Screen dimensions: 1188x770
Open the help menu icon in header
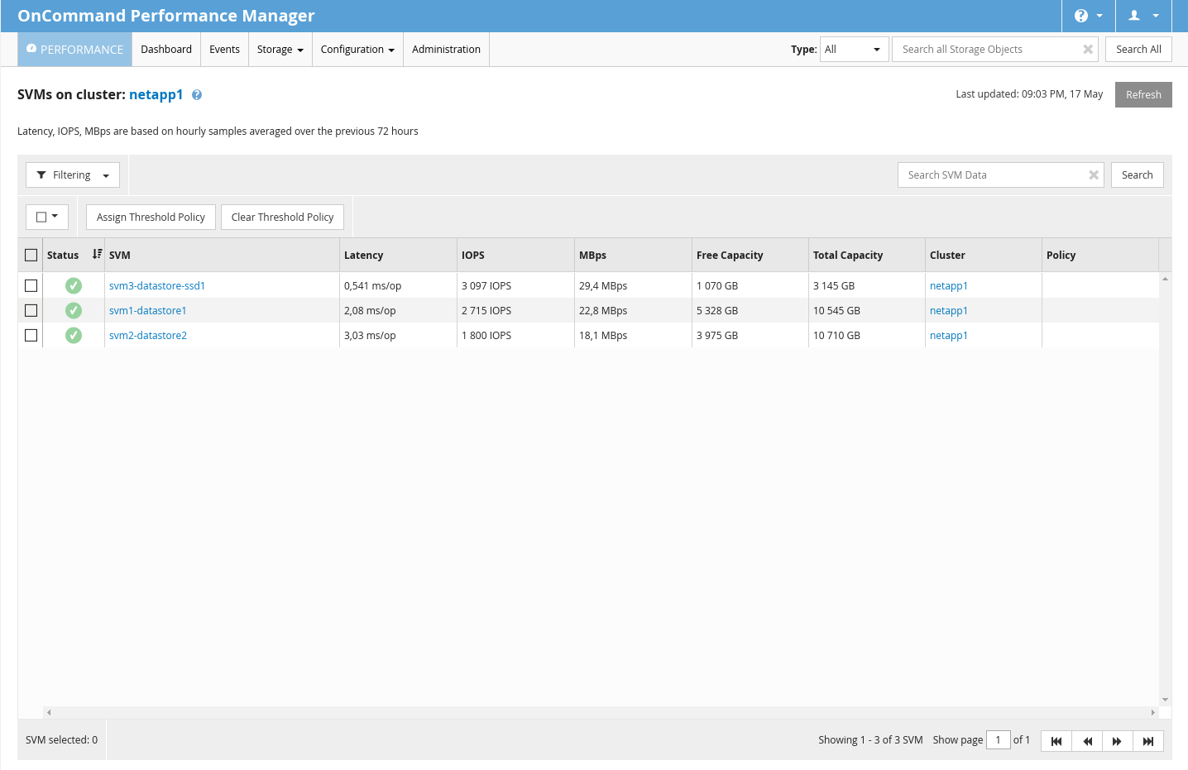coord(1088,16)
